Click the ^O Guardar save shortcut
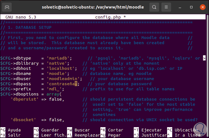Image resolution: width=209 pixels, height=138 pixels. coord(46,130)
